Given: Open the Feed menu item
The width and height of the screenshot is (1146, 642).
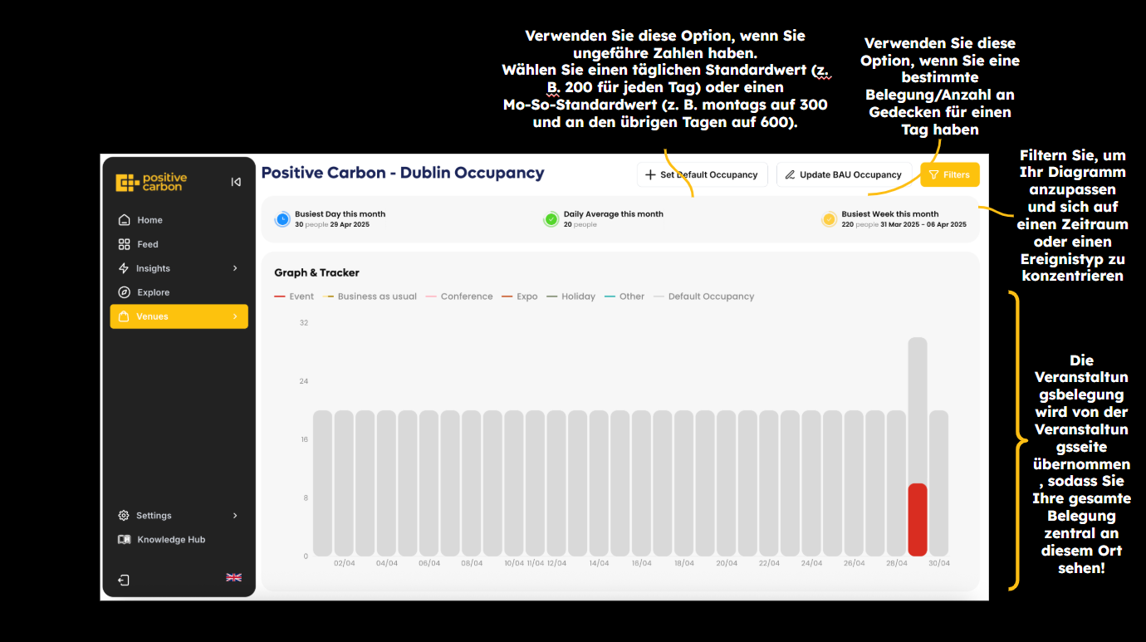Looking at the screenshot, I should (147, 244).
